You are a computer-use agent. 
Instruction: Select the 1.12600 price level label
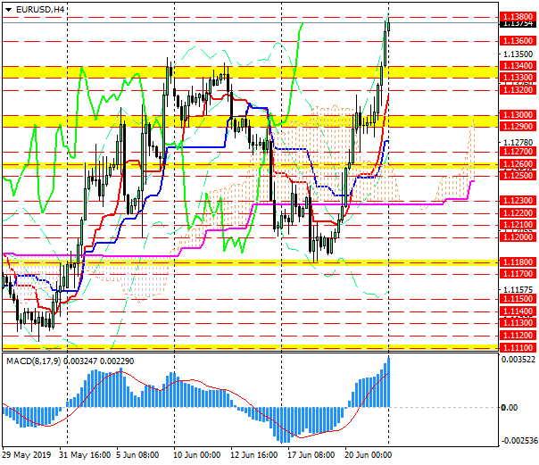[x=518, y=164]
